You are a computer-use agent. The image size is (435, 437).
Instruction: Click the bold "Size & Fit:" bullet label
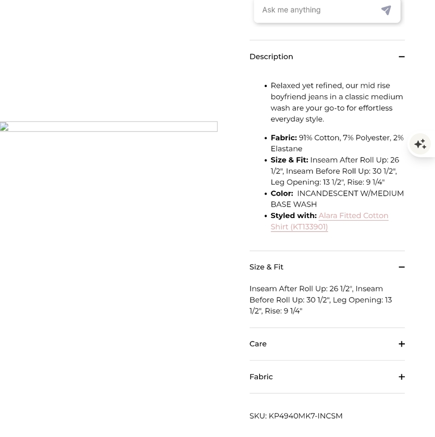tap(289, 160)
